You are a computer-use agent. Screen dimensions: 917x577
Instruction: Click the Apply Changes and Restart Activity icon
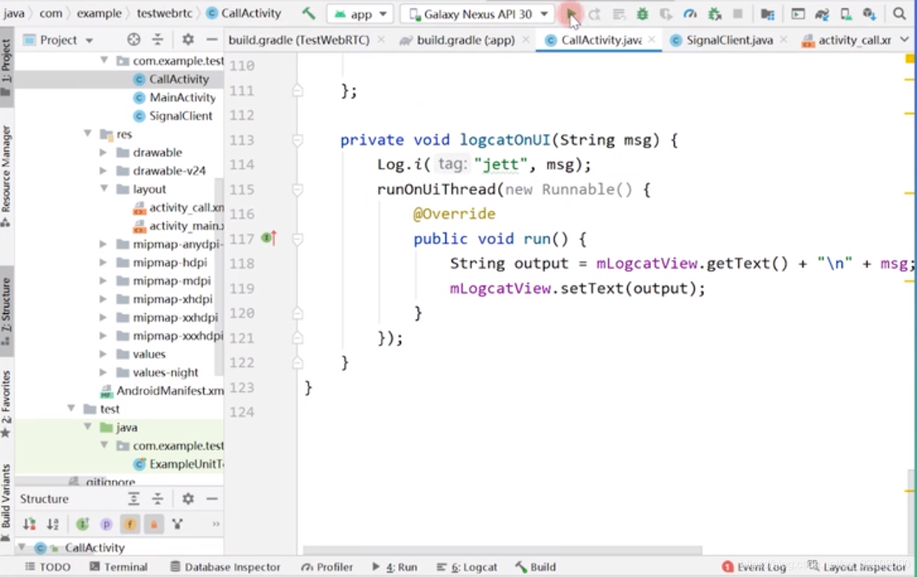click(x=595, y=14)
